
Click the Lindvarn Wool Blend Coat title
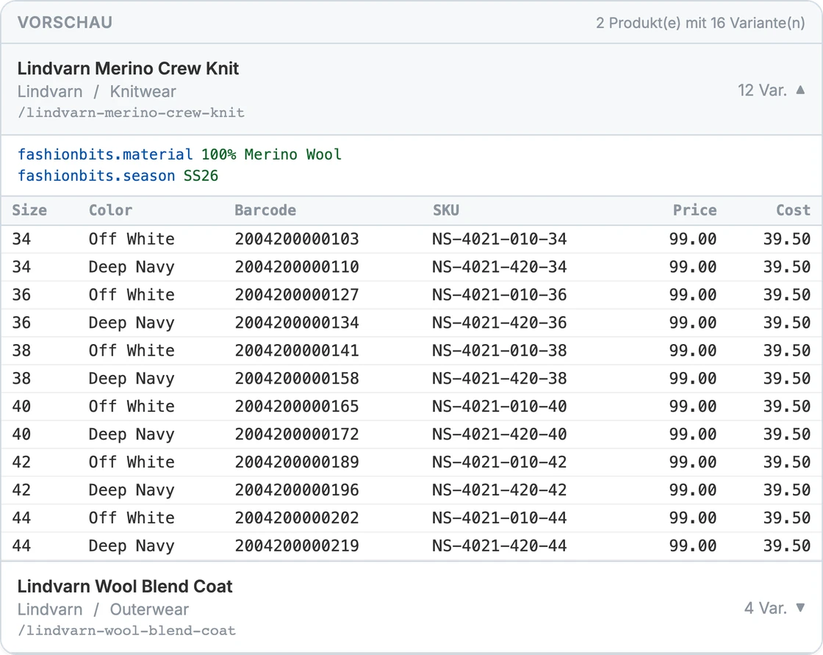tap(125, 586)
